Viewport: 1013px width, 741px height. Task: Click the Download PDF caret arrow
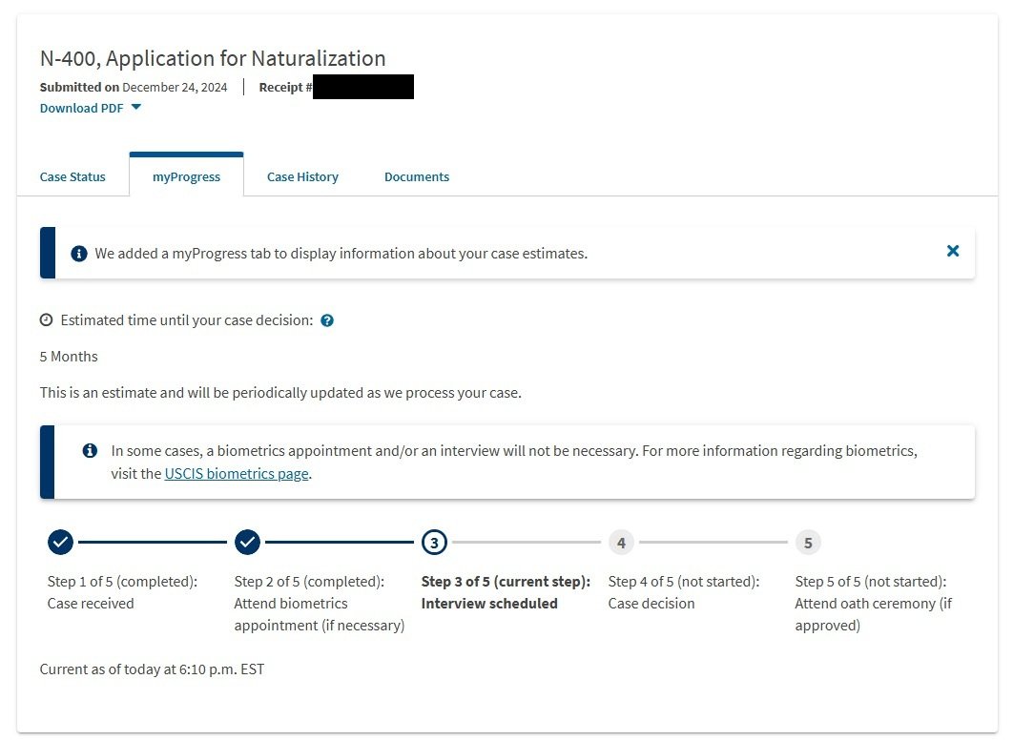click(x=135, y=107)
